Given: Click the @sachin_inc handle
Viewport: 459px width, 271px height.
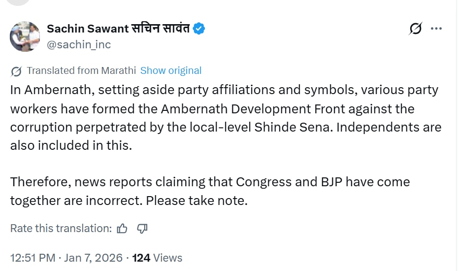Looking at the screenshot, I should (x=79, y=45).
